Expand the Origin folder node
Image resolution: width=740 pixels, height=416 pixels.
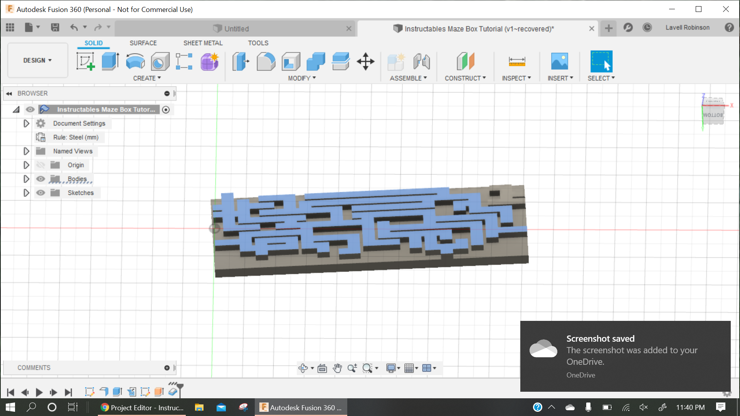click(26, 165)
